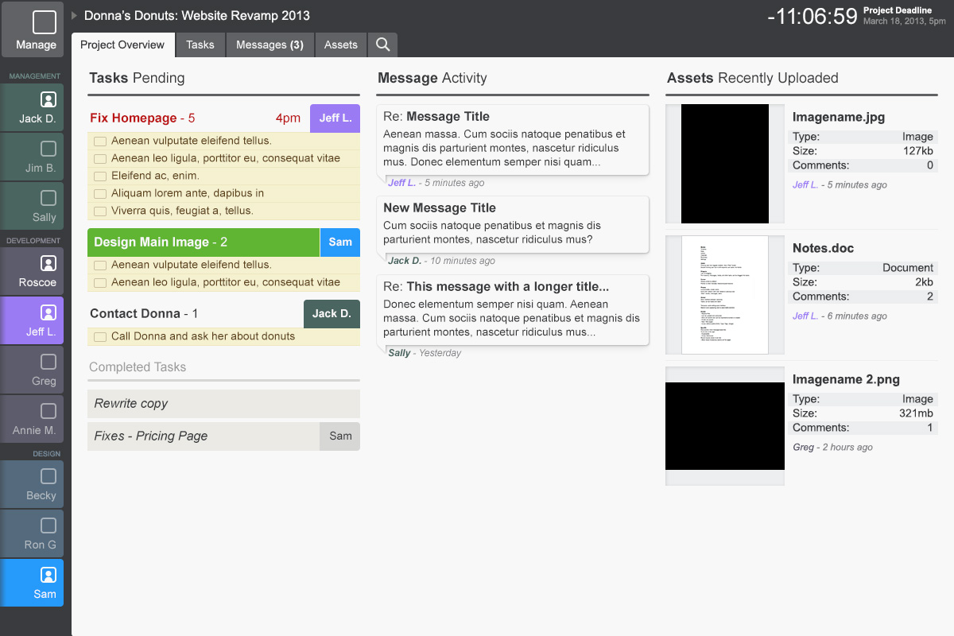Click the Jeff L. assignee tag on Fix Homepage
This screenshot has height=636, width=954.
click(335, 118)
